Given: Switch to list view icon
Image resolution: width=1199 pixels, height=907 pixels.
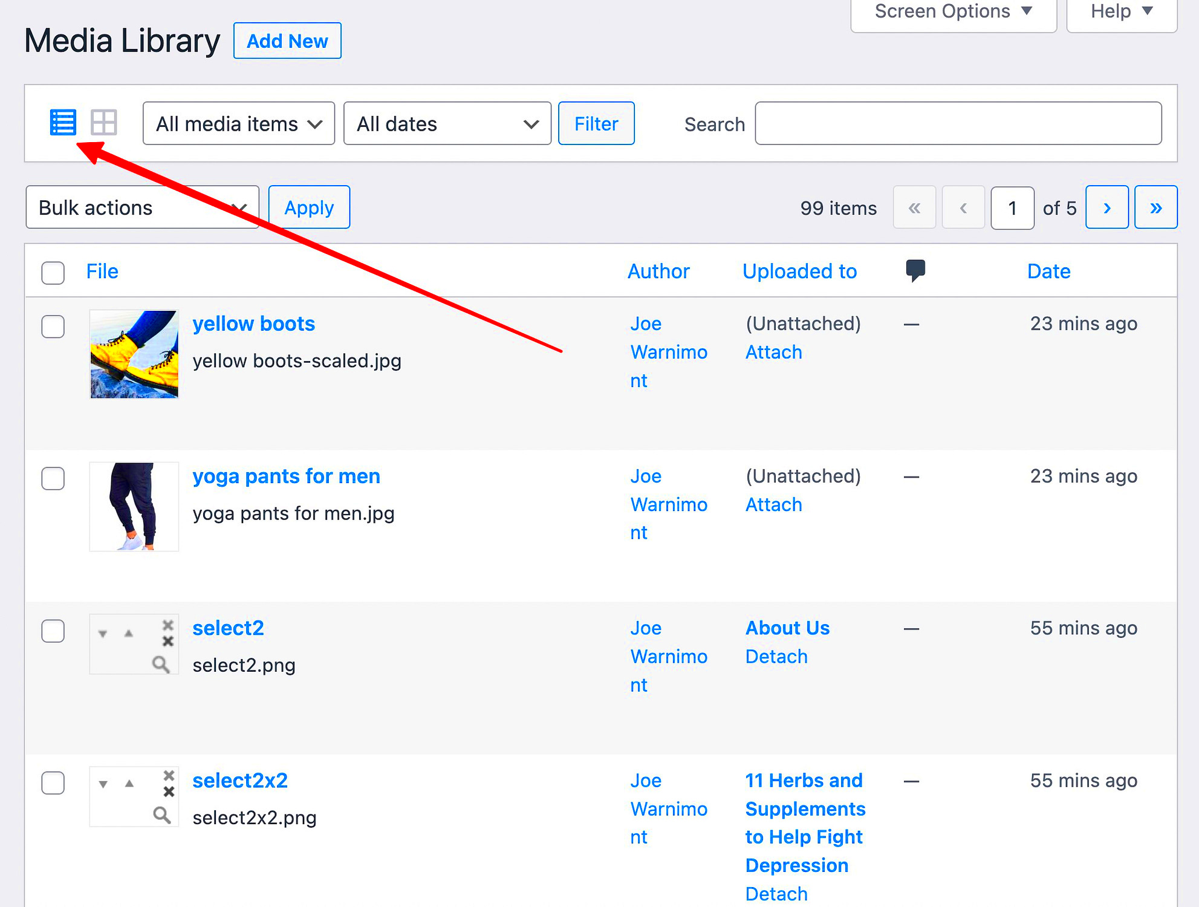Looking at the screenshot, I should [x=64, y=122].
